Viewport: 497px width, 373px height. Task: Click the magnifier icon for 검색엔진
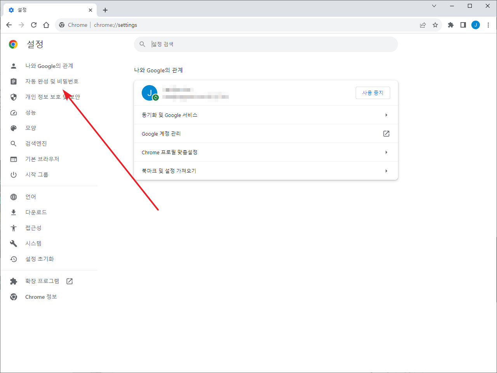14,144
